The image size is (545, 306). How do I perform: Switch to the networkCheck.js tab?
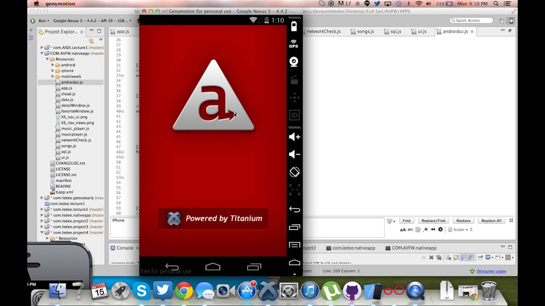click(x=323, y=31)
